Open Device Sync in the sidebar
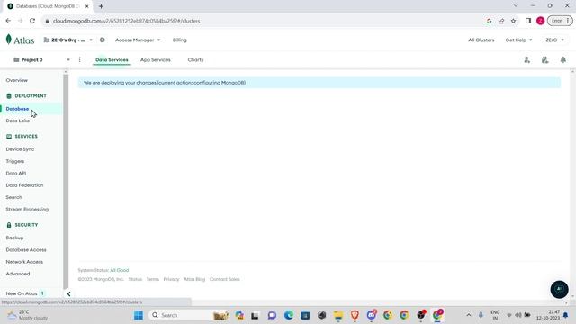Screen dimensions: 576x324 (x=20, y=149)
